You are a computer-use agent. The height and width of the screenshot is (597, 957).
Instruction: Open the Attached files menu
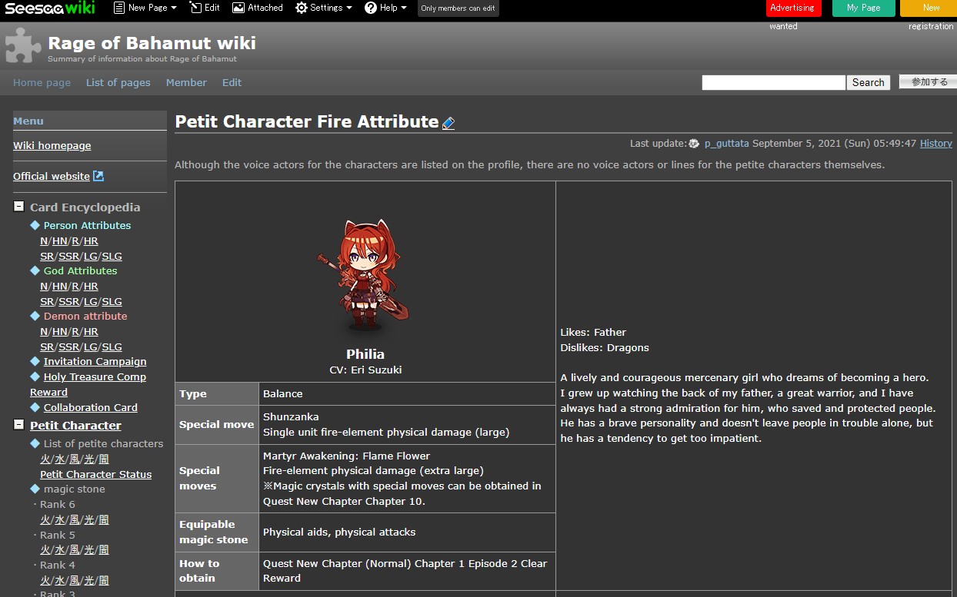(258, 8)
